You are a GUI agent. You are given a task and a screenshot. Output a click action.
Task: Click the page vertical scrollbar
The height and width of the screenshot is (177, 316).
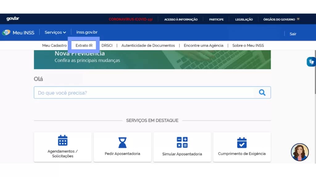(315, 72)
